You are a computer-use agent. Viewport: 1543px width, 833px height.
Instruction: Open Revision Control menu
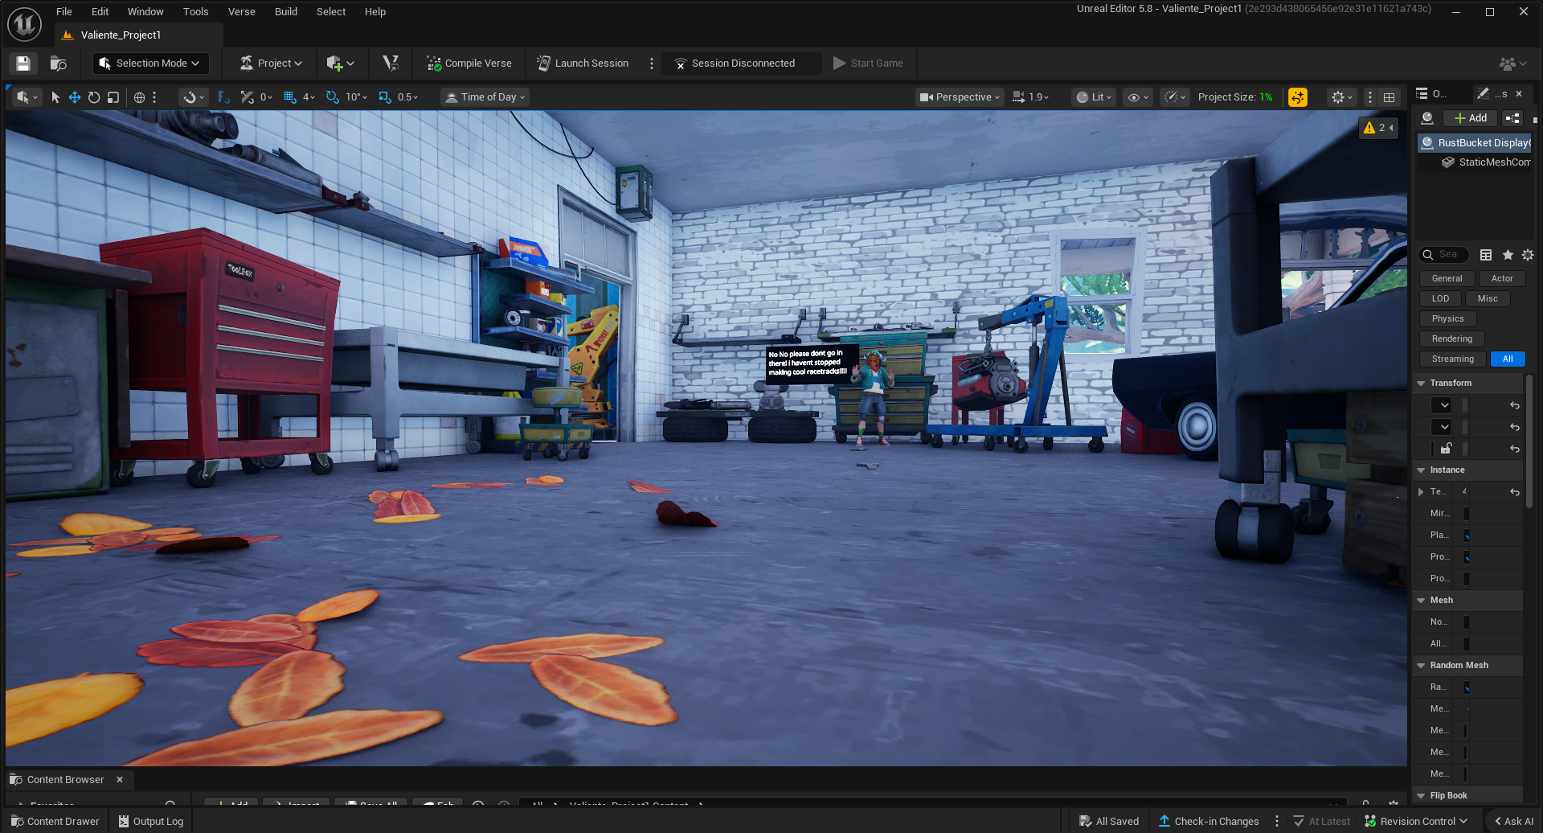(1416, 822)
